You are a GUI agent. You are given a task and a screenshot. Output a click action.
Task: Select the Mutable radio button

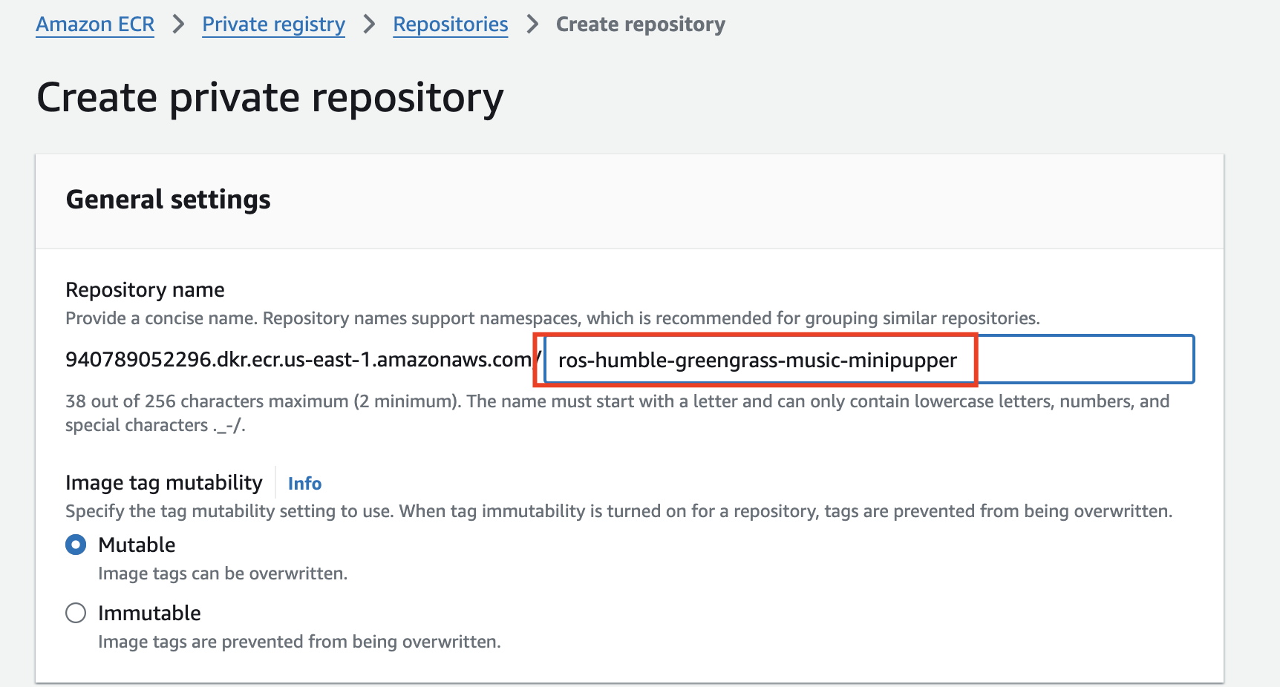click(x=76, y=545)
